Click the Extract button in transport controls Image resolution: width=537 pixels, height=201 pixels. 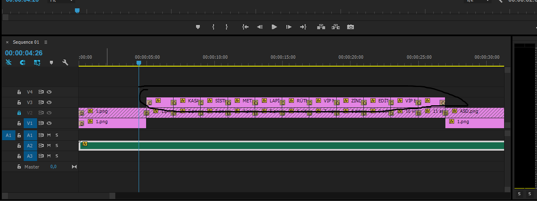(x=336, y=27)
